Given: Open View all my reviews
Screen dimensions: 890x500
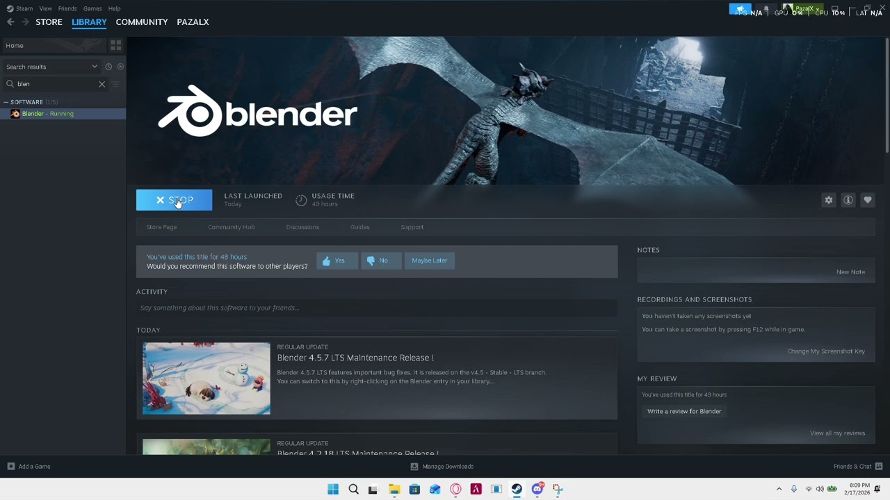Looking at the screenshot, I should point(837,433).
